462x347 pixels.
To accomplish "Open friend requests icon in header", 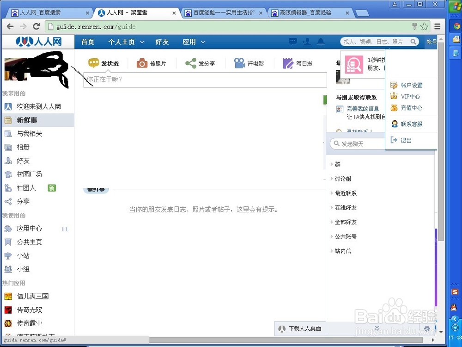I will 307,42.
